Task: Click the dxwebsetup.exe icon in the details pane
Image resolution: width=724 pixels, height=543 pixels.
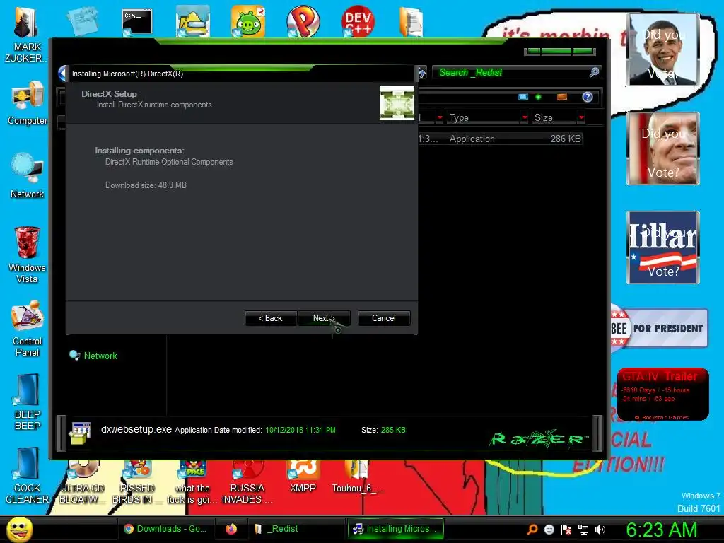Action: point(80,433)
